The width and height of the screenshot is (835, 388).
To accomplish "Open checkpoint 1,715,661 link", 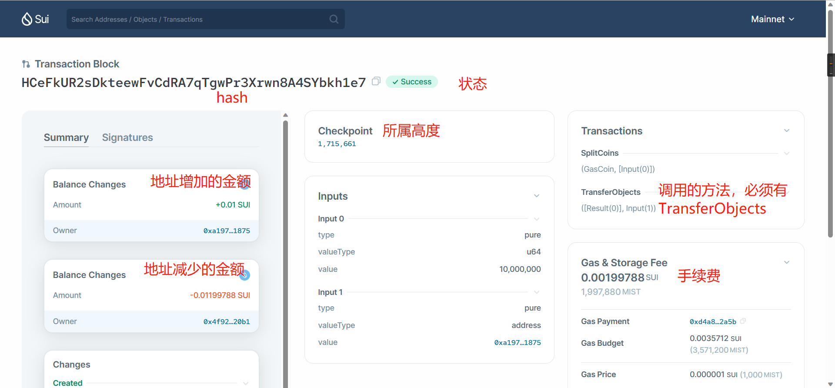I will tap(337, 144).
